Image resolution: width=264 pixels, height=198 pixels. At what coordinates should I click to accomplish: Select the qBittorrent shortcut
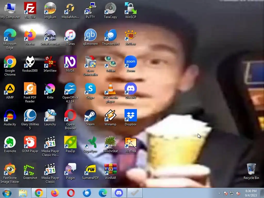tap(90, 37)
